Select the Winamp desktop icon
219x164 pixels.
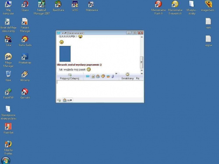coord(25,76)
